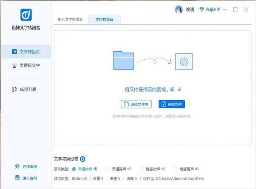Click the 语调 5 setting

(x=131, y=179)
